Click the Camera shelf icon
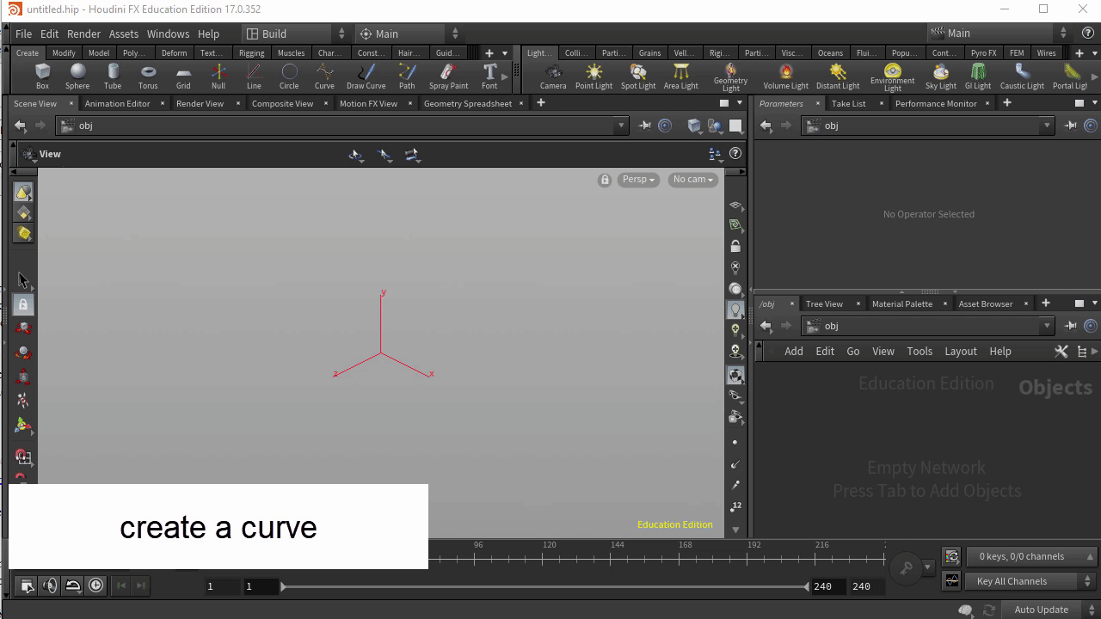 click(x=553, y=76)
